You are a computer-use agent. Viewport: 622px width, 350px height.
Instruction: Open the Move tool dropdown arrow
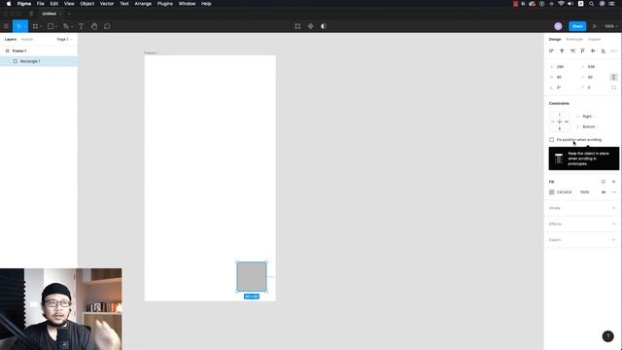[x=24, y=26]
